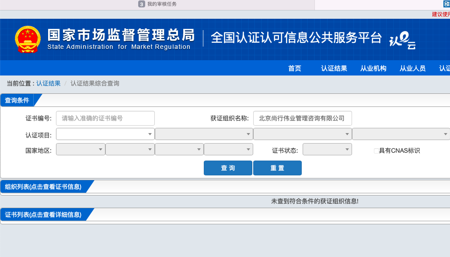Click 证书列表(点击查看详细信息) section header
The image size is (450, 257).
(x=43, y=215)
